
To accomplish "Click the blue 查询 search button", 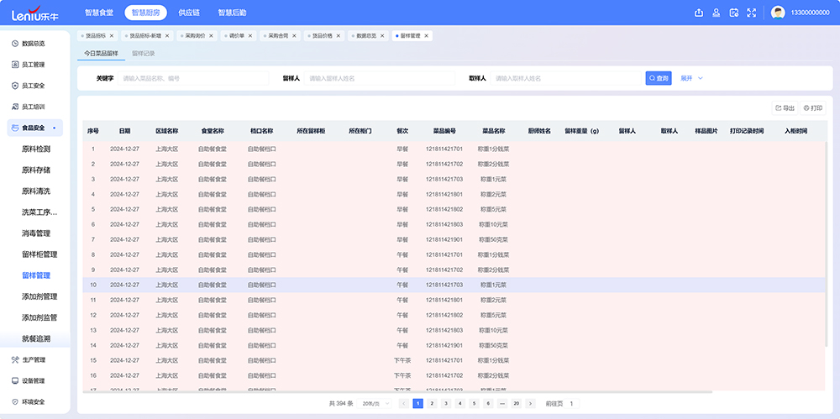I will 659,78.
